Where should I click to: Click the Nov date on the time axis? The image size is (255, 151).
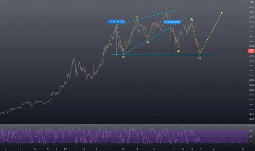[x=6, y=149]
